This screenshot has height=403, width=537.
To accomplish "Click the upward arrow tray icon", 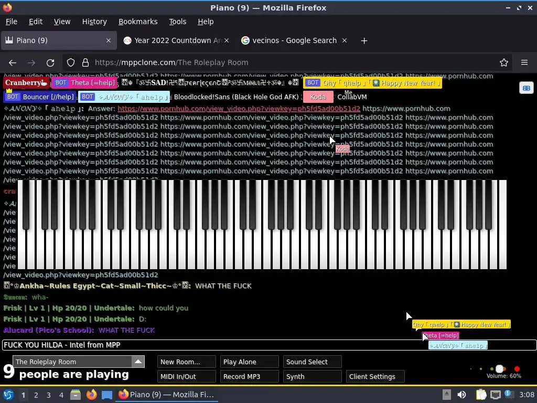I will 447,395.
